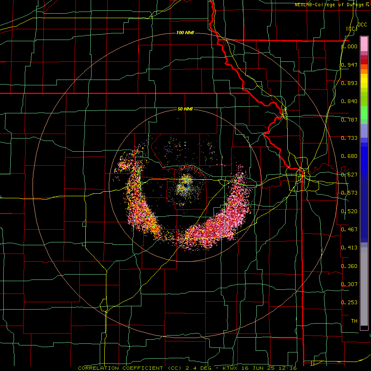Click the 0.893 legend value

(349, 83)
